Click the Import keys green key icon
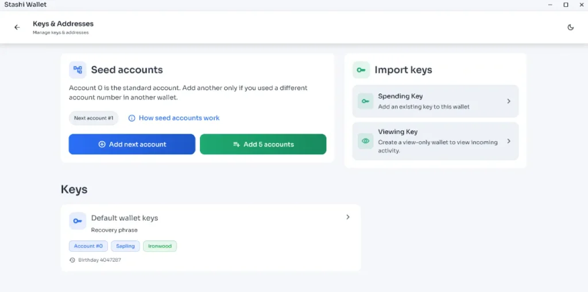This screenshot has width=588, height=292. click(x=361, y=70)
